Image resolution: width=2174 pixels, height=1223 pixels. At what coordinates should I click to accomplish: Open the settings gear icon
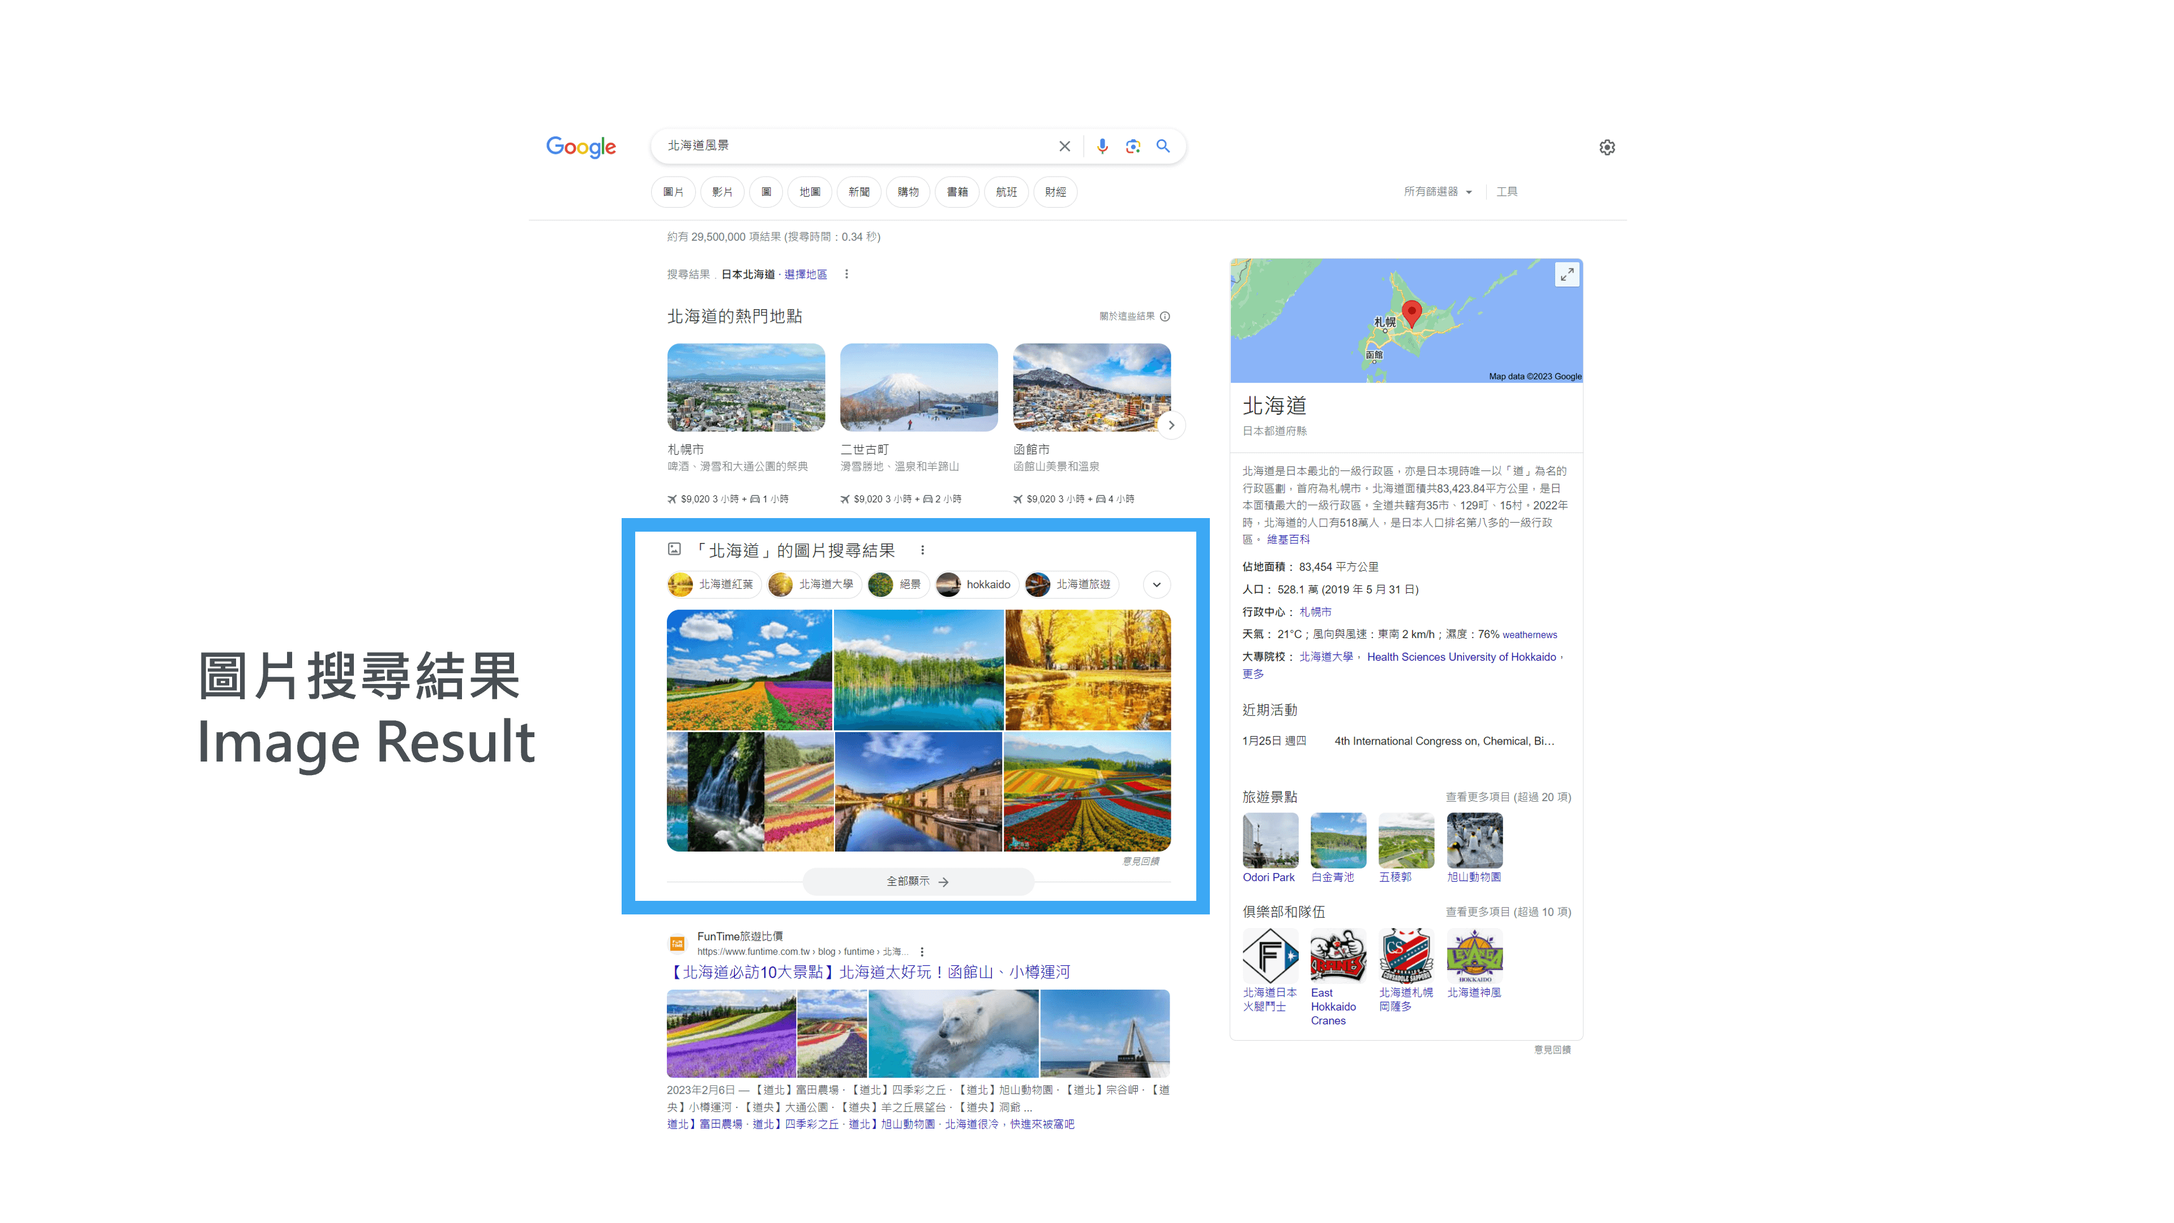(1607, 148)
